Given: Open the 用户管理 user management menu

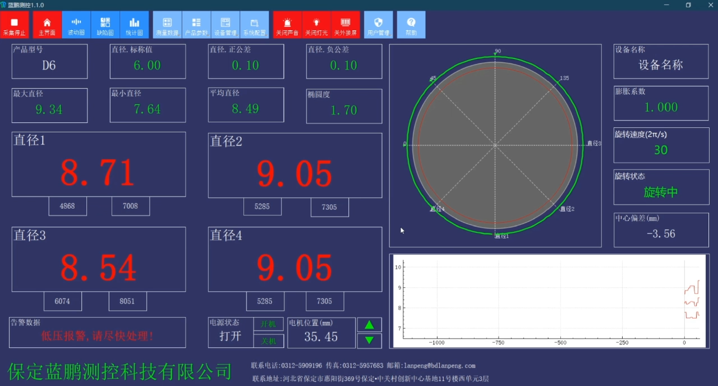Looking at the screenshot, I should pos(378,25).
